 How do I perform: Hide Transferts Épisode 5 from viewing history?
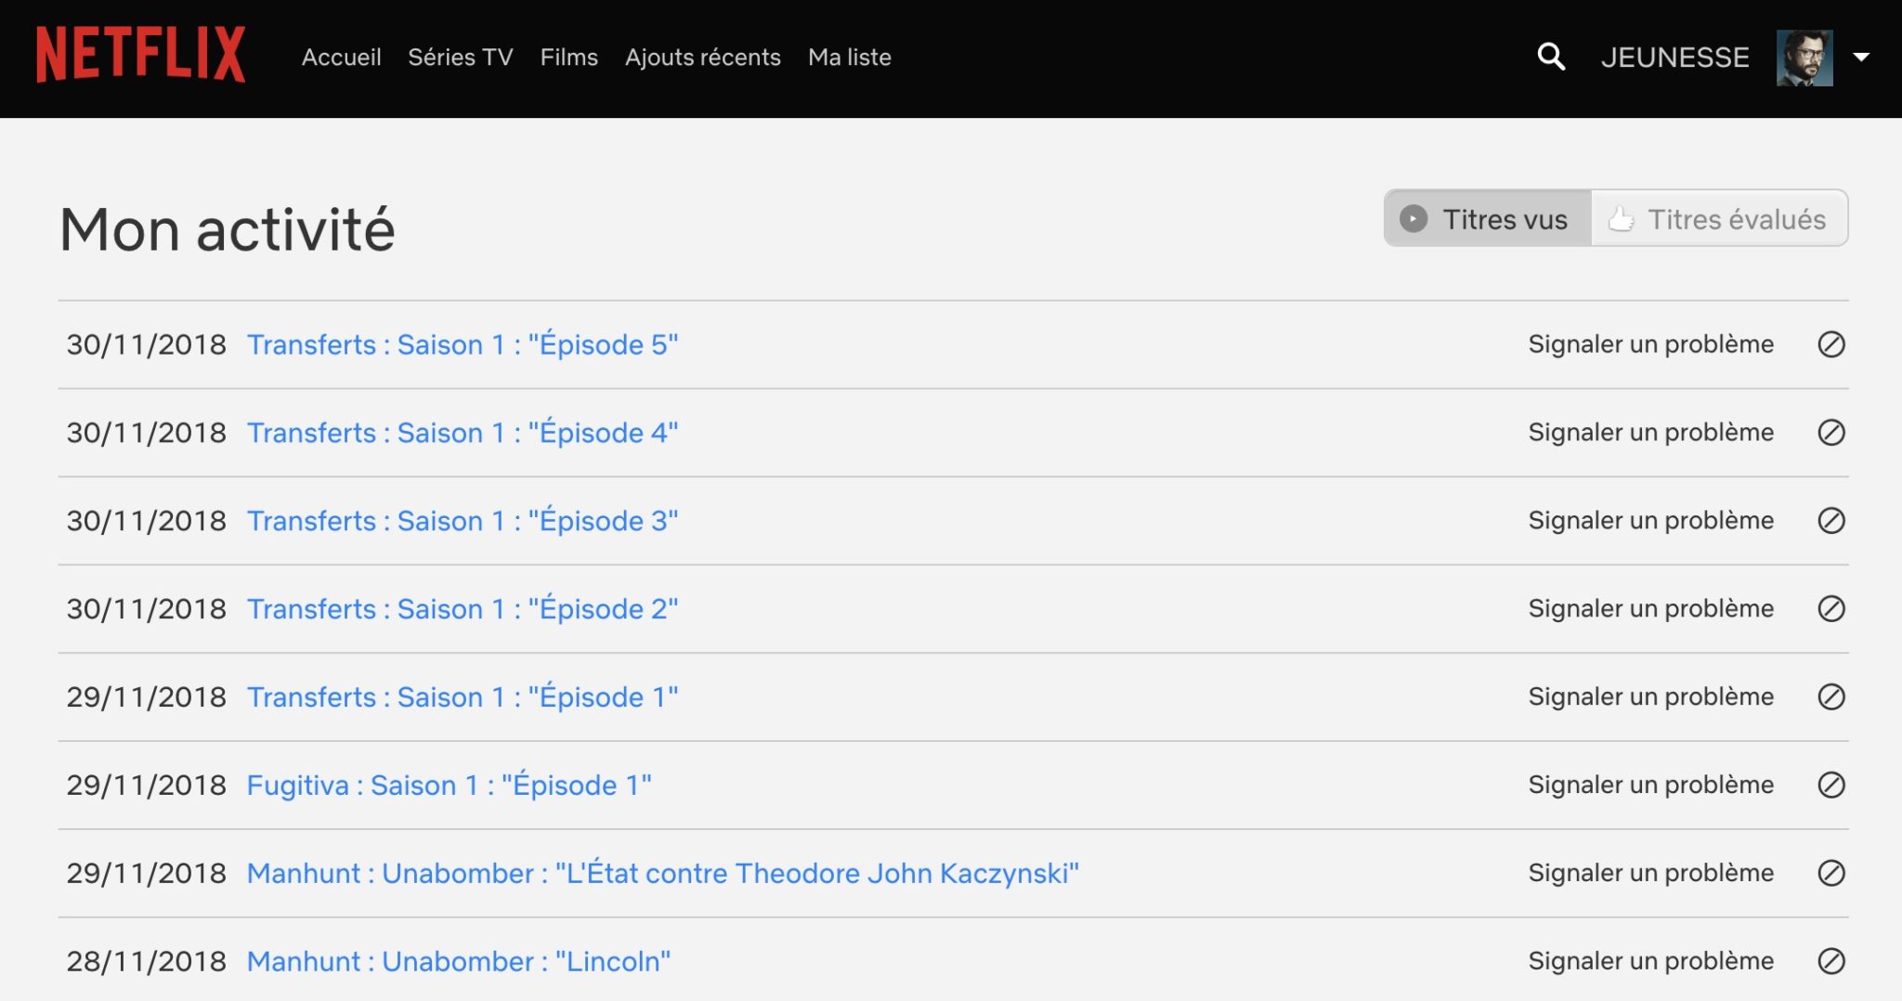1830,344
